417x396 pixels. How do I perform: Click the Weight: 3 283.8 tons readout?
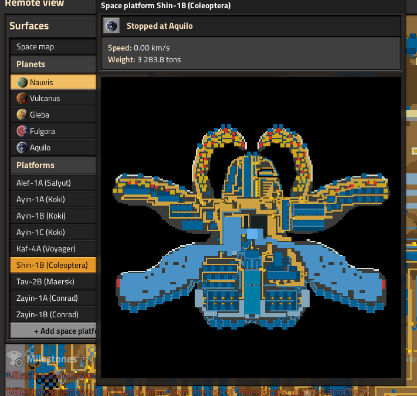pyautogui.click(x=144, y=60)
